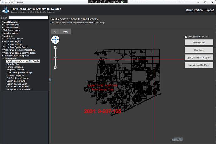Viewport: 216px width, 144px height.
Task: Pan map up with the top arrow
Action: click(55, 37)
